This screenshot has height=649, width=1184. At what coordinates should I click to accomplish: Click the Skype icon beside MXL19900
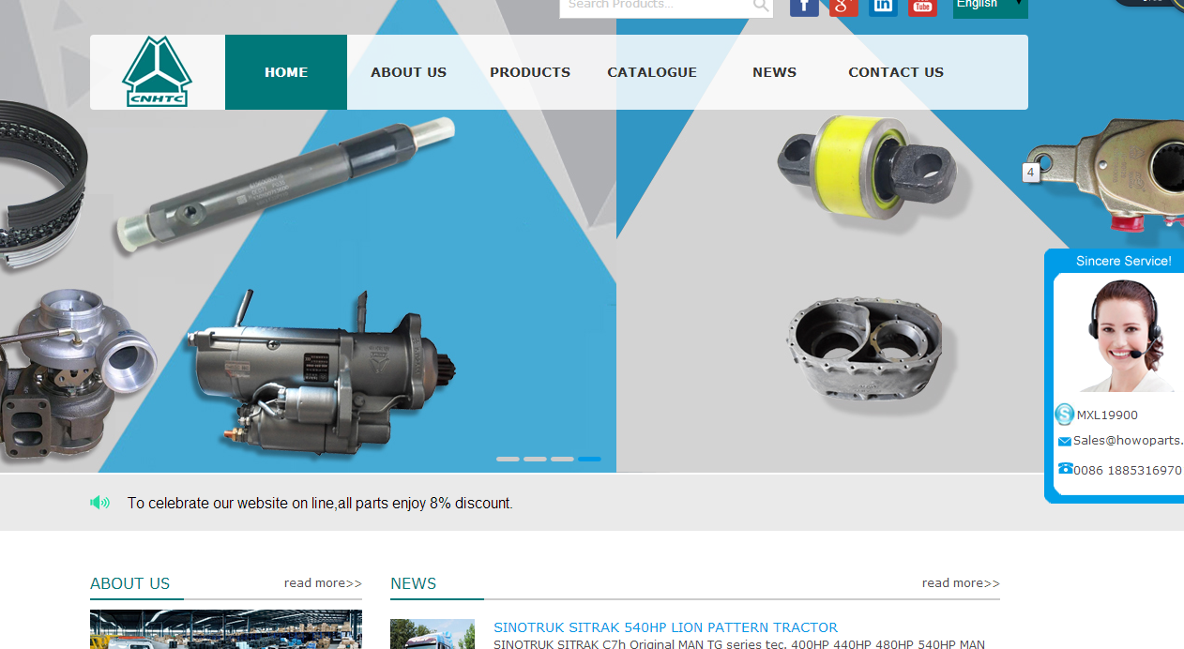1064,415
